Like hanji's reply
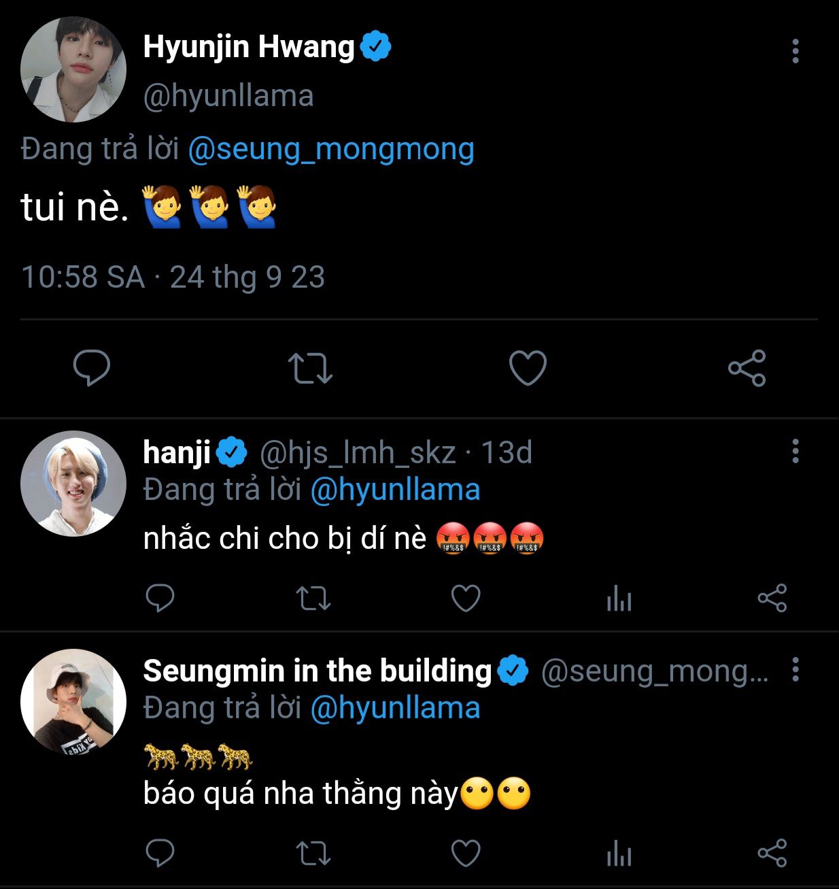This screenshot has height=889, width=839. tap(466, 599)
